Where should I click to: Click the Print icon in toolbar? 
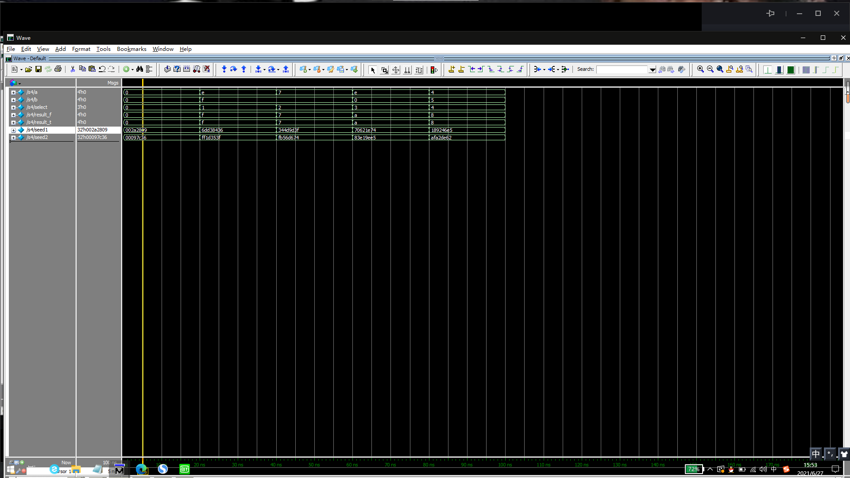pyautogui.click(x=58, y=69)
